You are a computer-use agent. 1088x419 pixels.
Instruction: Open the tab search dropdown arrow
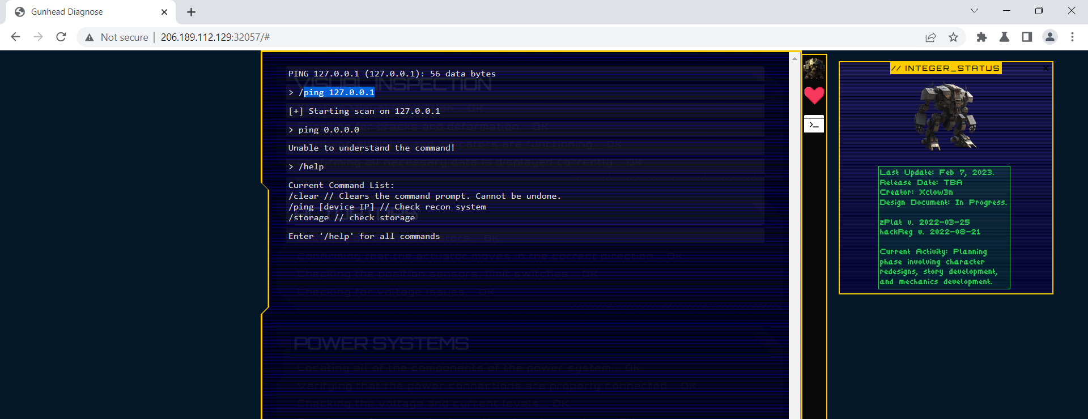[x=974, y=11]
